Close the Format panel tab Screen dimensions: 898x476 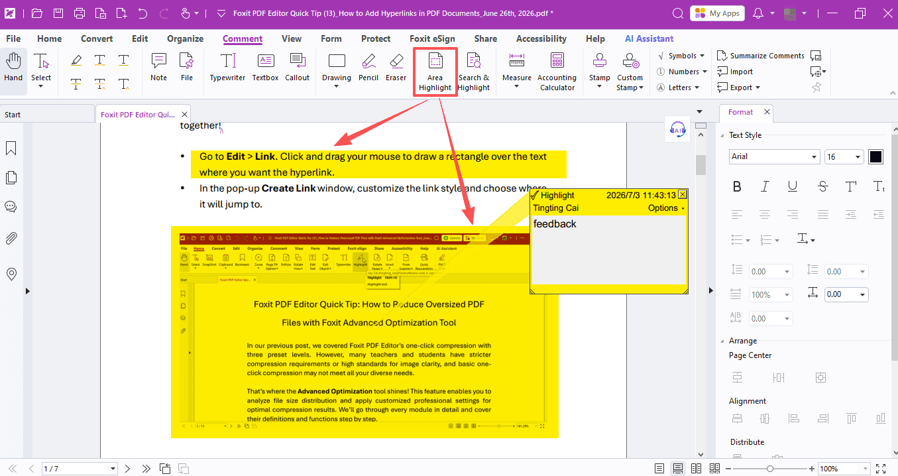[x=767, y=112]
